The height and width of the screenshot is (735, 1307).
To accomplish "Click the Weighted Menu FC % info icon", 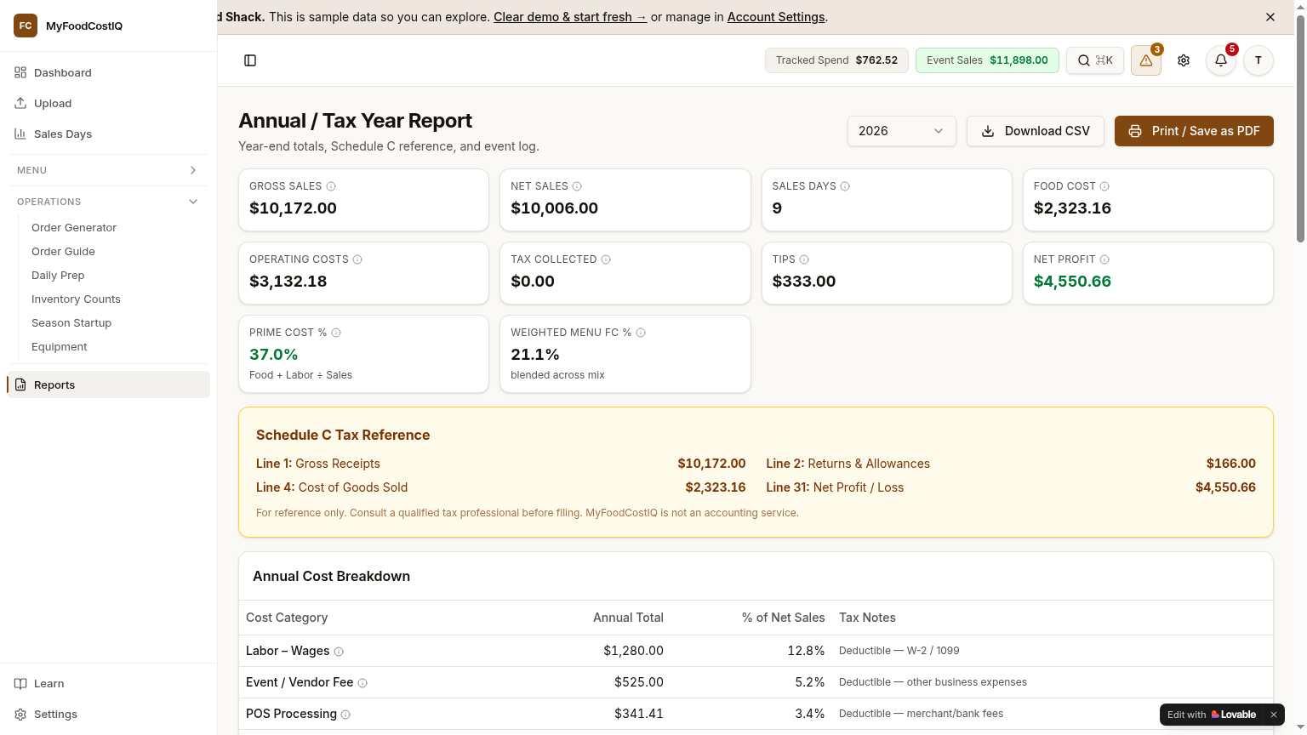I will (x=641, y=333).
